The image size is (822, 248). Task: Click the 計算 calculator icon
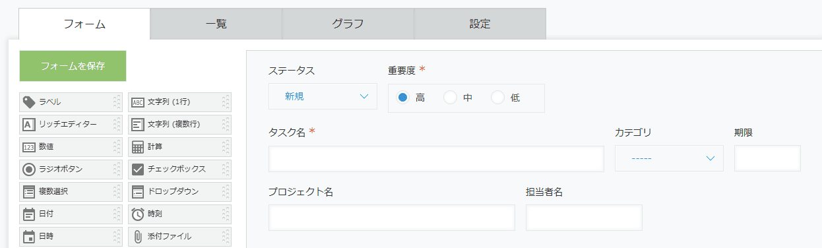(137, 146)
